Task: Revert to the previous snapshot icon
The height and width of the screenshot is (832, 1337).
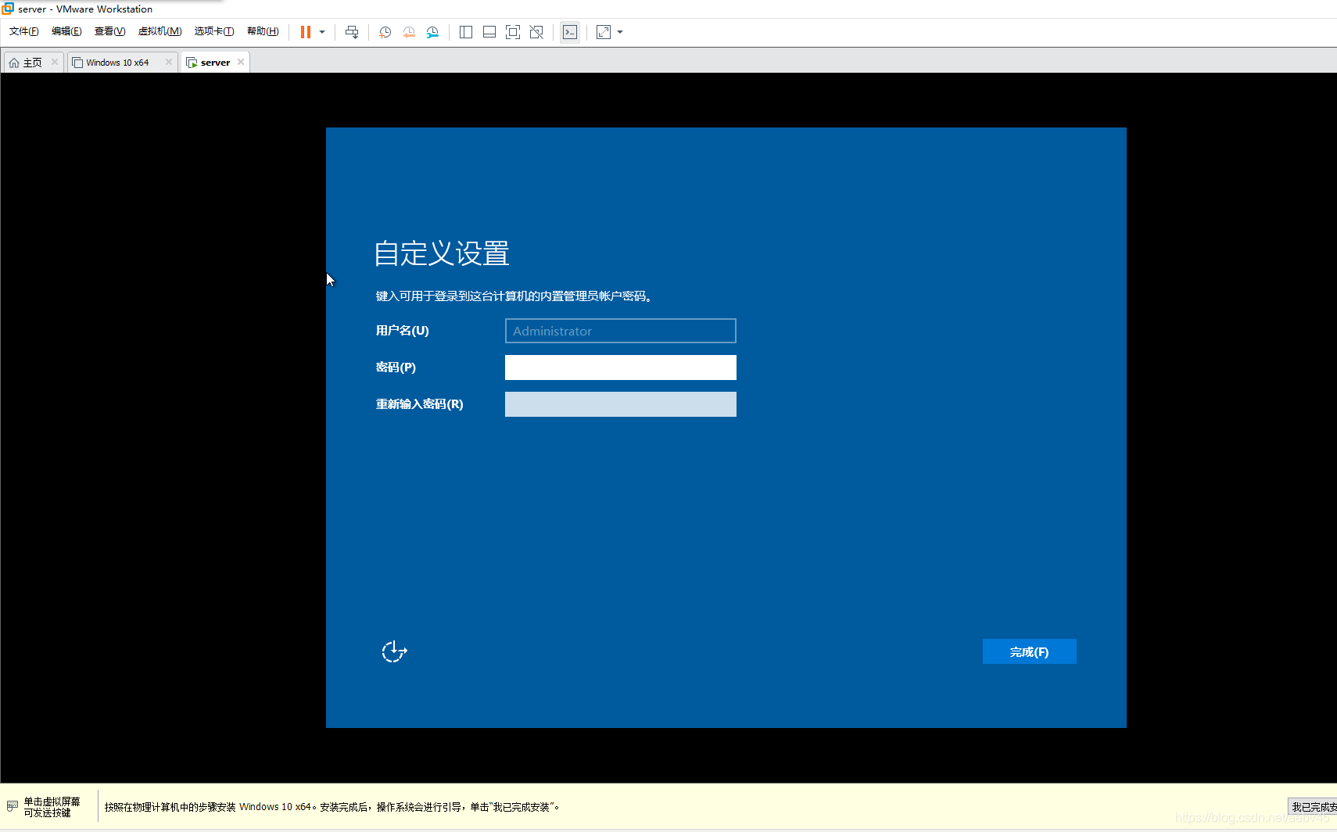Action: [x=409, y=32]
